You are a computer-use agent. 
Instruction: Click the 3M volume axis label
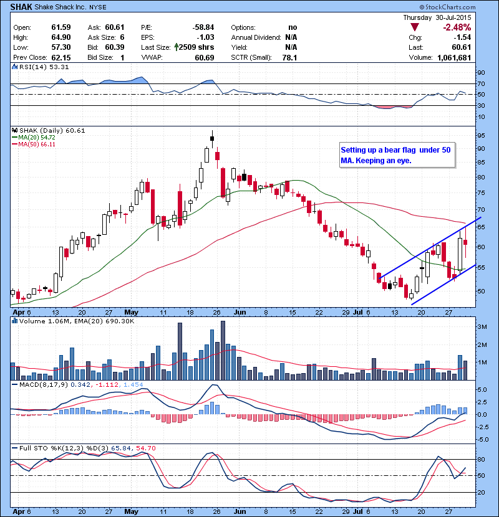(x=482, y=327)
